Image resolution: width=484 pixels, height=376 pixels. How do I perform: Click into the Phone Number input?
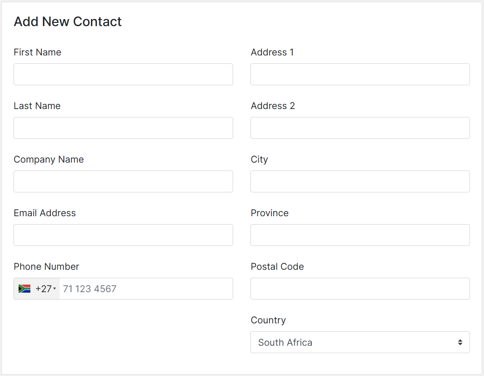click(146, 289)
